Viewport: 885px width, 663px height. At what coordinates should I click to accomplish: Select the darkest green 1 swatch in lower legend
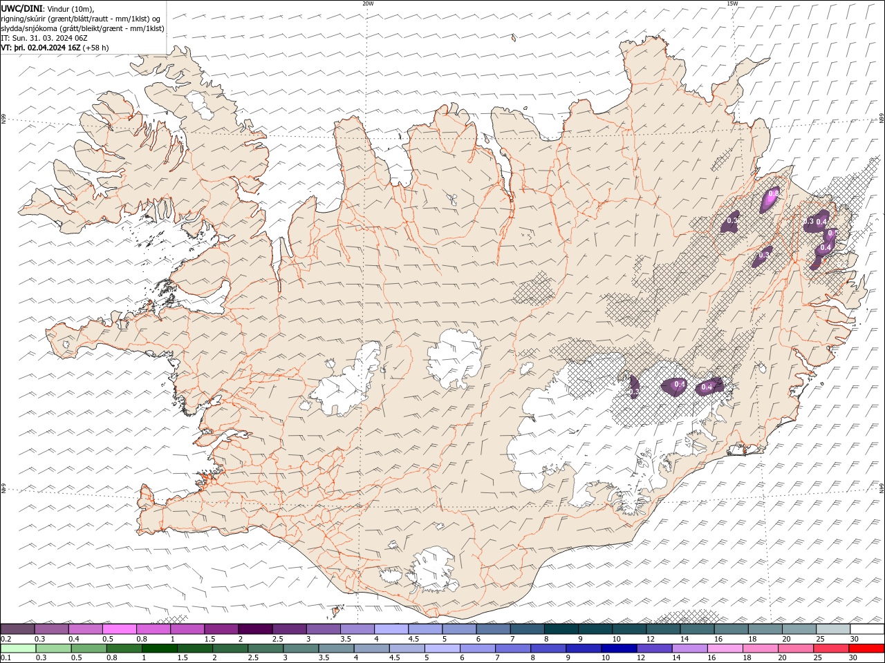pos(159,648)
